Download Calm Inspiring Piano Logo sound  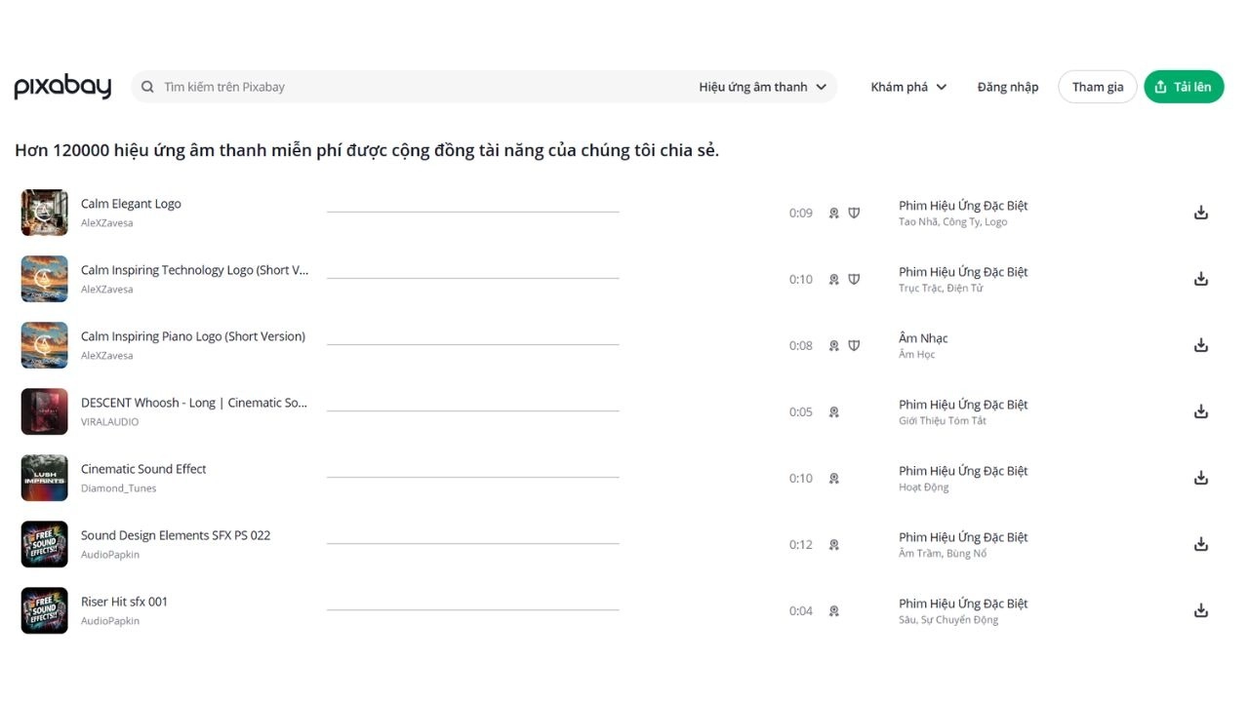pyautogui.click(x=1201, y=345)
